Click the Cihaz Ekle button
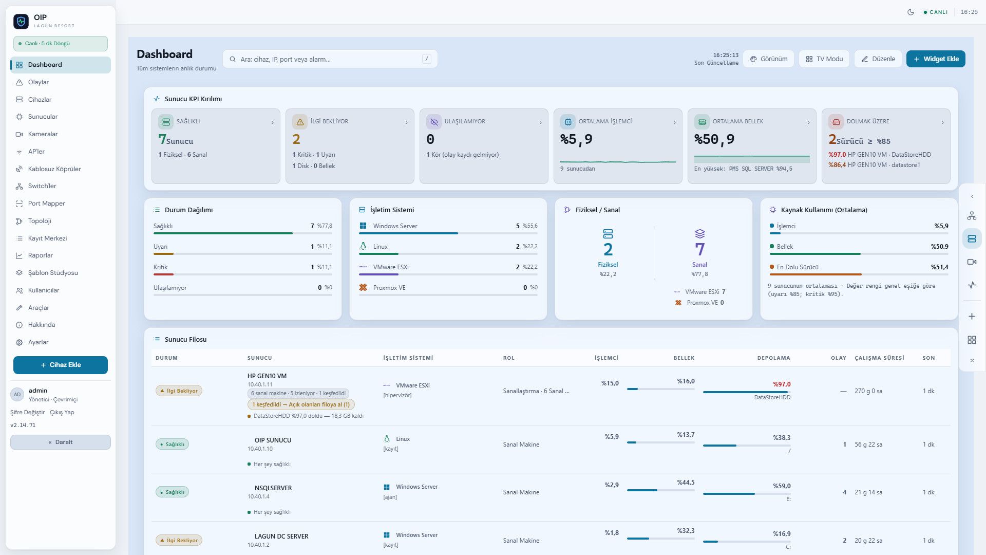This screenshot has height=555, width=986. coord(61,365)
